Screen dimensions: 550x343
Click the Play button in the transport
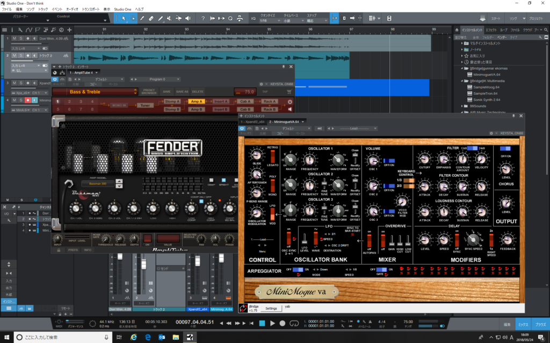pos(272,323)
